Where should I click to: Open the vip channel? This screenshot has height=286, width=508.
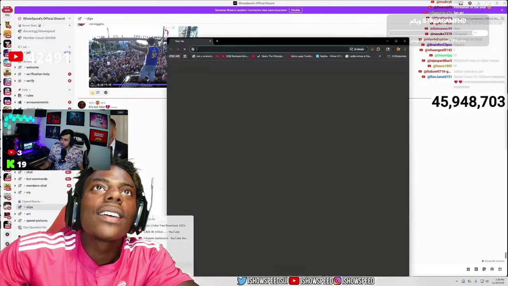tap(28, 192)
